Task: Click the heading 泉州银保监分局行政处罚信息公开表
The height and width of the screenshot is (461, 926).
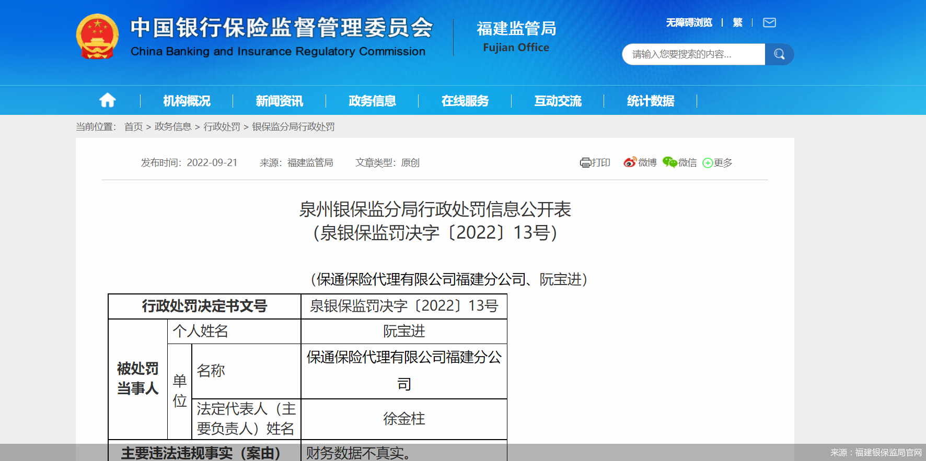Action: click(x=435, y=209)
